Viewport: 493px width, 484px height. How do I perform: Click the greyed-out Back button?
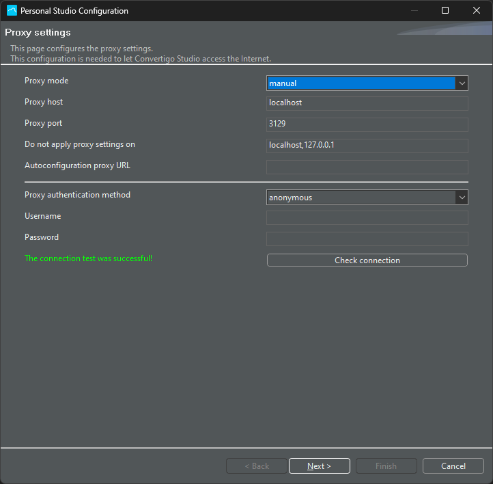(x=257, y=466)
